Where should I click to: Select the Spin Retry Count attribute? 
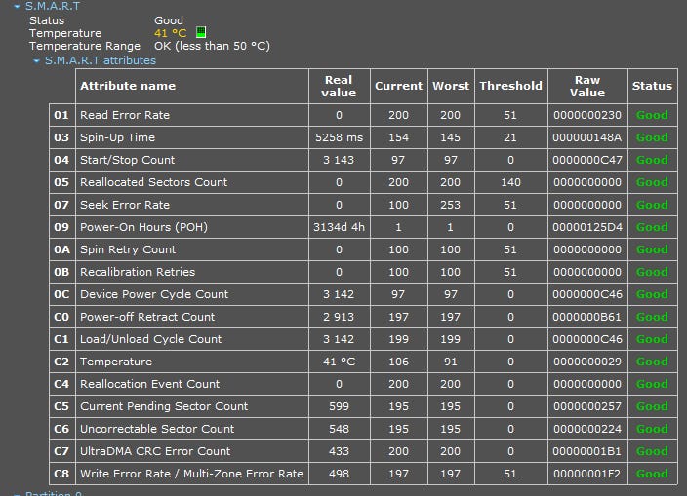point(128,249)
